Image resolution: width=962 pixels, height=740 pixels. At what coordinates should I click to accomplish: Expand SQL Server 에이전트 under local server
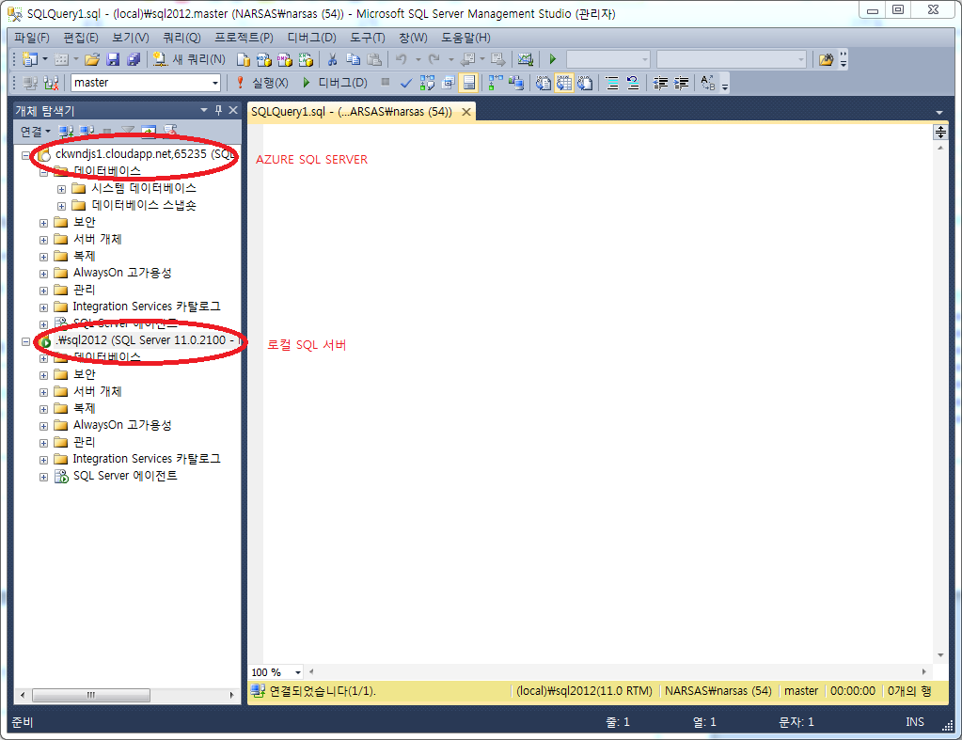(43, 477)
